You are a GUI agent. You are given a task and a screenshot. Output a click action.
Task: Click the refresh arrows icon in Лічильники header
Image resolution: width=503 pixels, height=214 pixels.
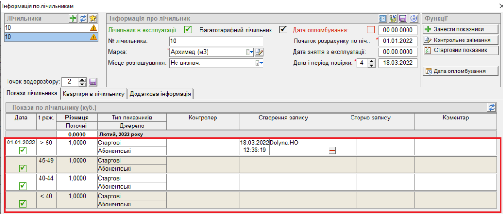click(x=83, y=18)
